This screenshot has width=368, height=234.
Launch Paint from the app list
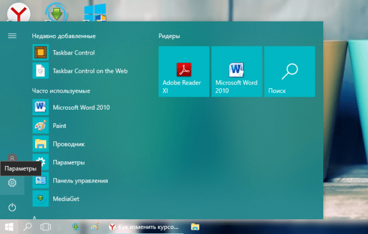click(x=59, y=126)
